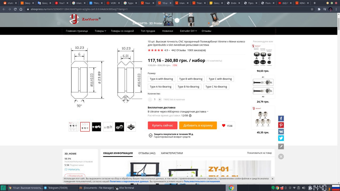The width and height of the screenshot is (340, 191).
Task: Open the rating breakdown next to 4.9
Action: [170, 50]
